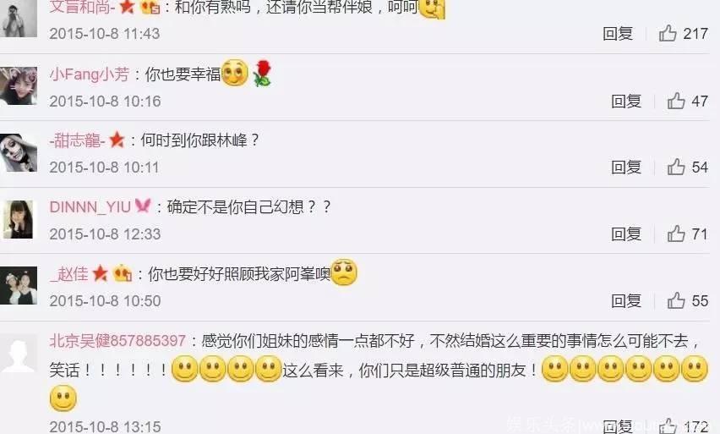Click DINNN_YIU's avatar picture
Image resolution: width=720 pixels, height=434 pixels.
click(x=19, y=219)
